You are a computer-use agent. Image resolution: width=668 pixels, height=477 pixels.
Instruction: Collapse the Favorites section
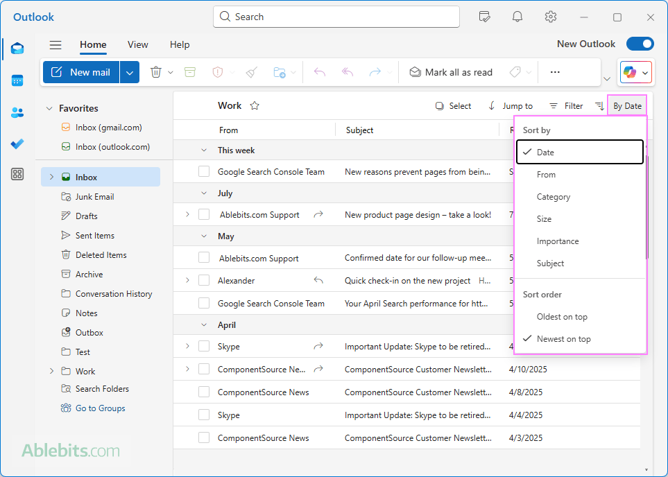pyautogui.click(x=49, y=109)
